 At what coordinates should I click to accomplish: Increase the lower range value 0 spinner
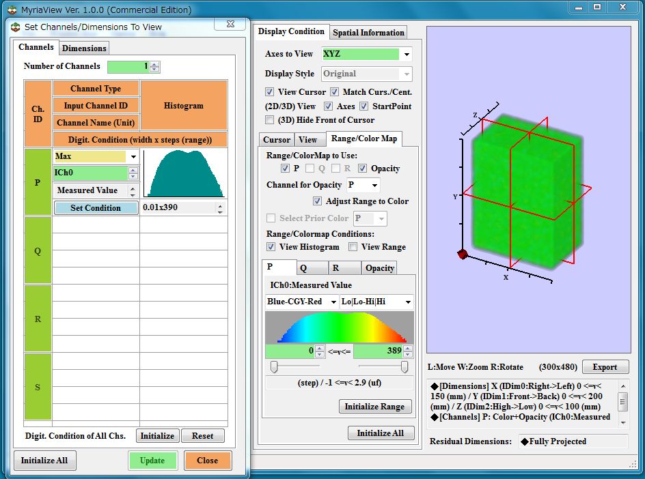click(319, 348)
